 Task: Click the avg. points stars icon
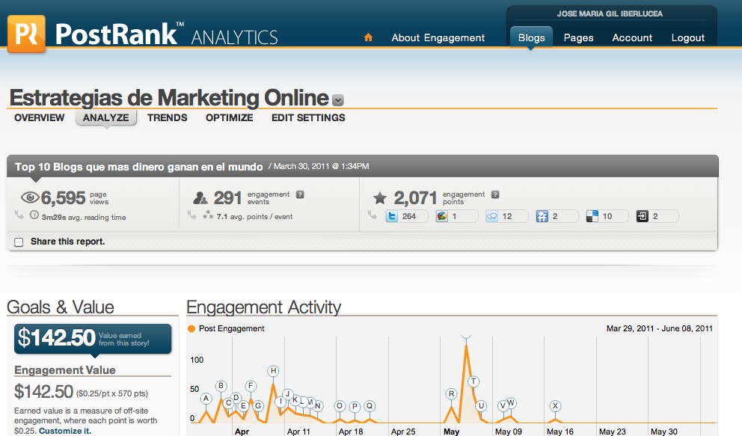click(x=208, y=215)
